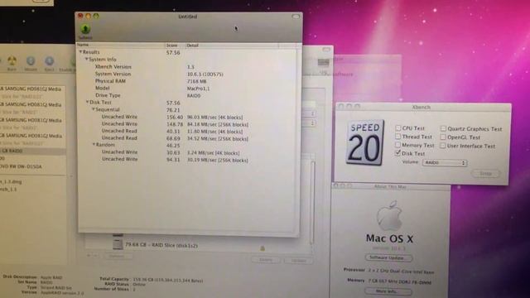Viewport: 530px width, 298px height.
Task: Collapse the Disk Test disclosure triangle
Action: pyautogui.click(x=87, y=102)
